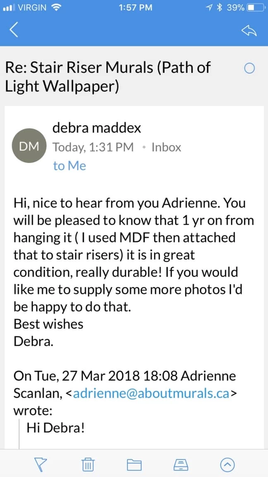Tap the 1:57 PM clock in status bar
This screenshot has width=268, height=477.
coord(135,7)
